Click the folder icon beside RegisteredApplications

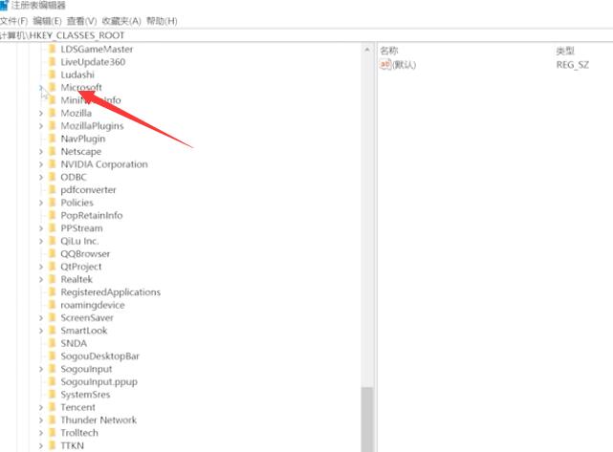[52, 292]
